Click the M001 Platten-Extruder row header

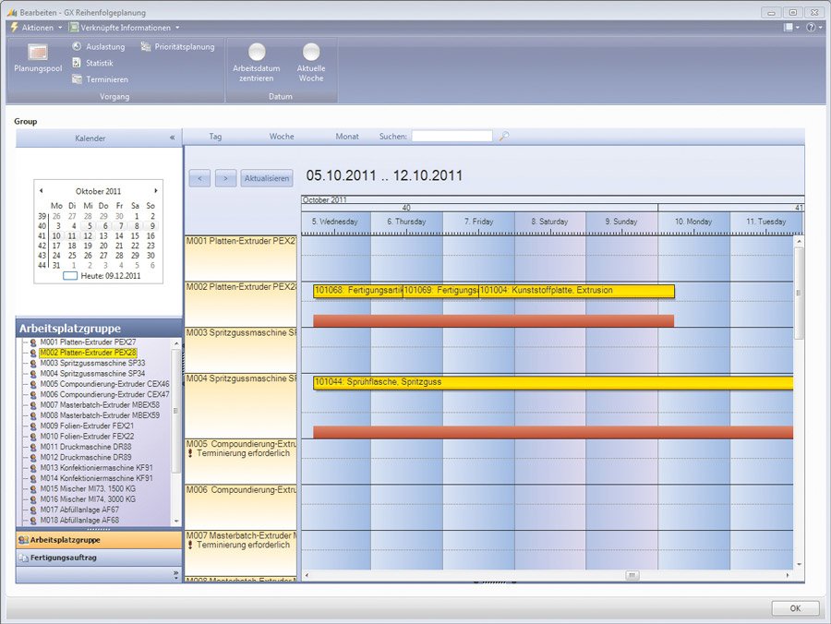pyautogui.click(x=241, y=258)
